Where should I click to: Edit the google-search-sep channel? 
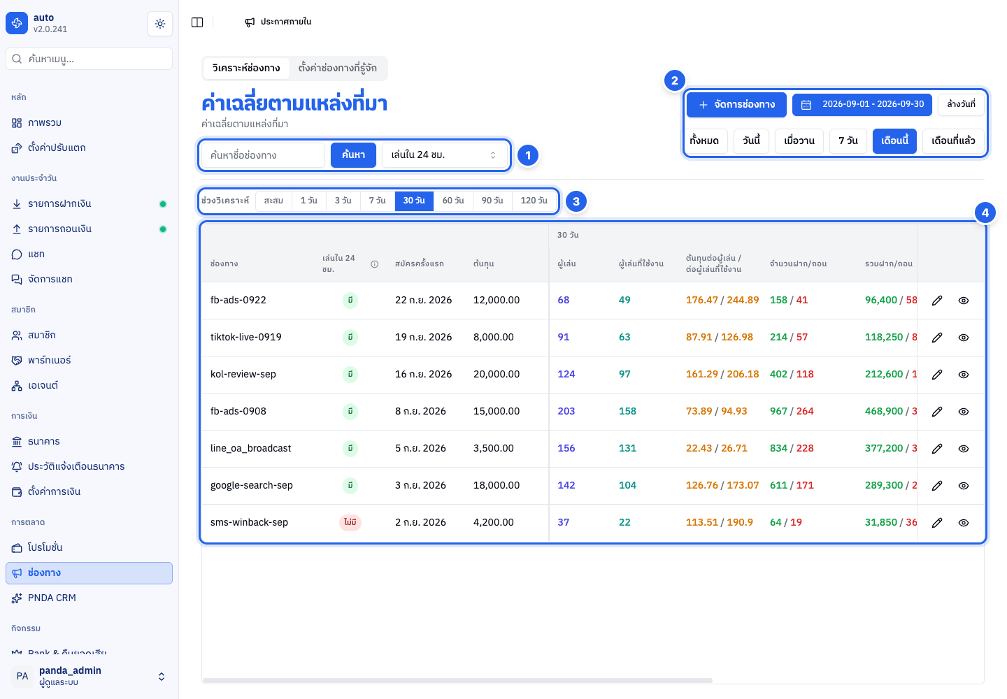point(937,486)
